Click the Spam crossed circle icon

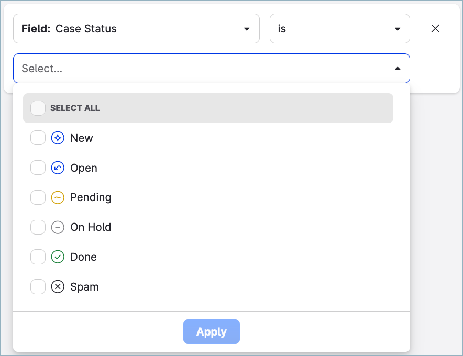coord(58,287)
